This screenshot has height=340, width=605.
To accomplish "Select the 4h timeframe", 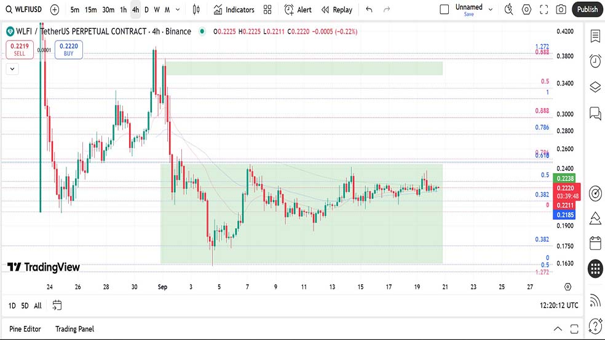I will coord(135,10).
